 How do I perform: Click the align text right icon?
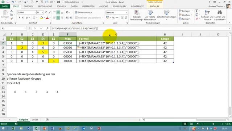point(62,18)
